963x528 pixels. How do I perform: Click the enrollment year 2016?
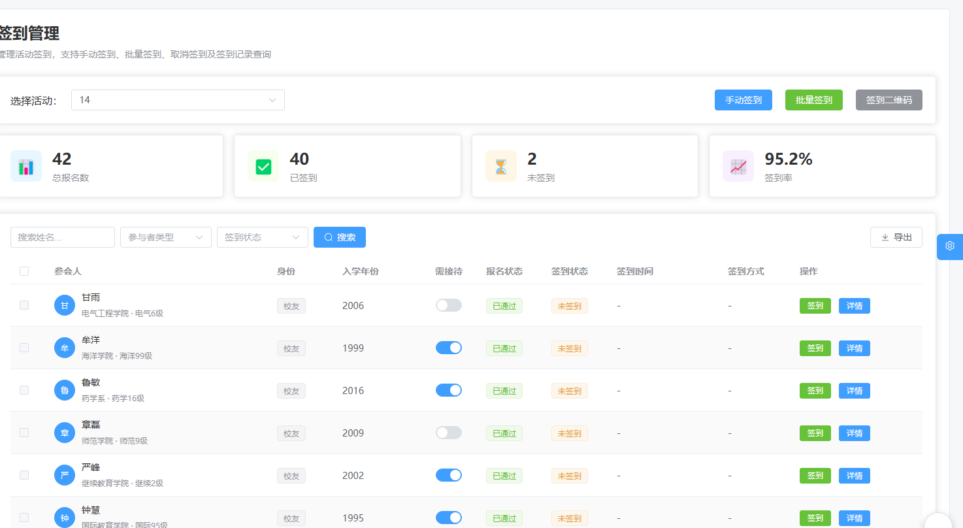tap(353, 391)
